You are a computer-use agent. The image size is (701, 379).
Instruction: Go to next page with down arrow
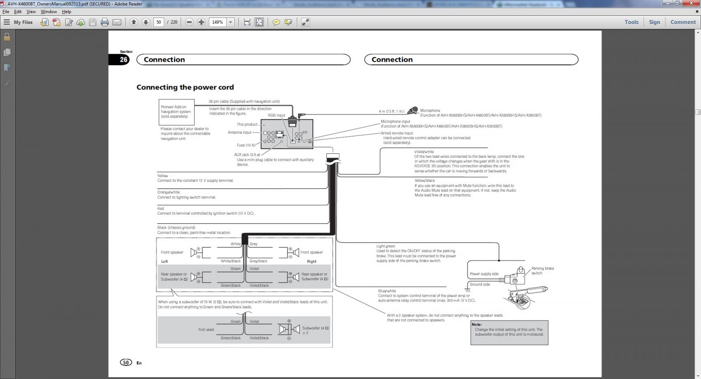(x=146, y=22)
